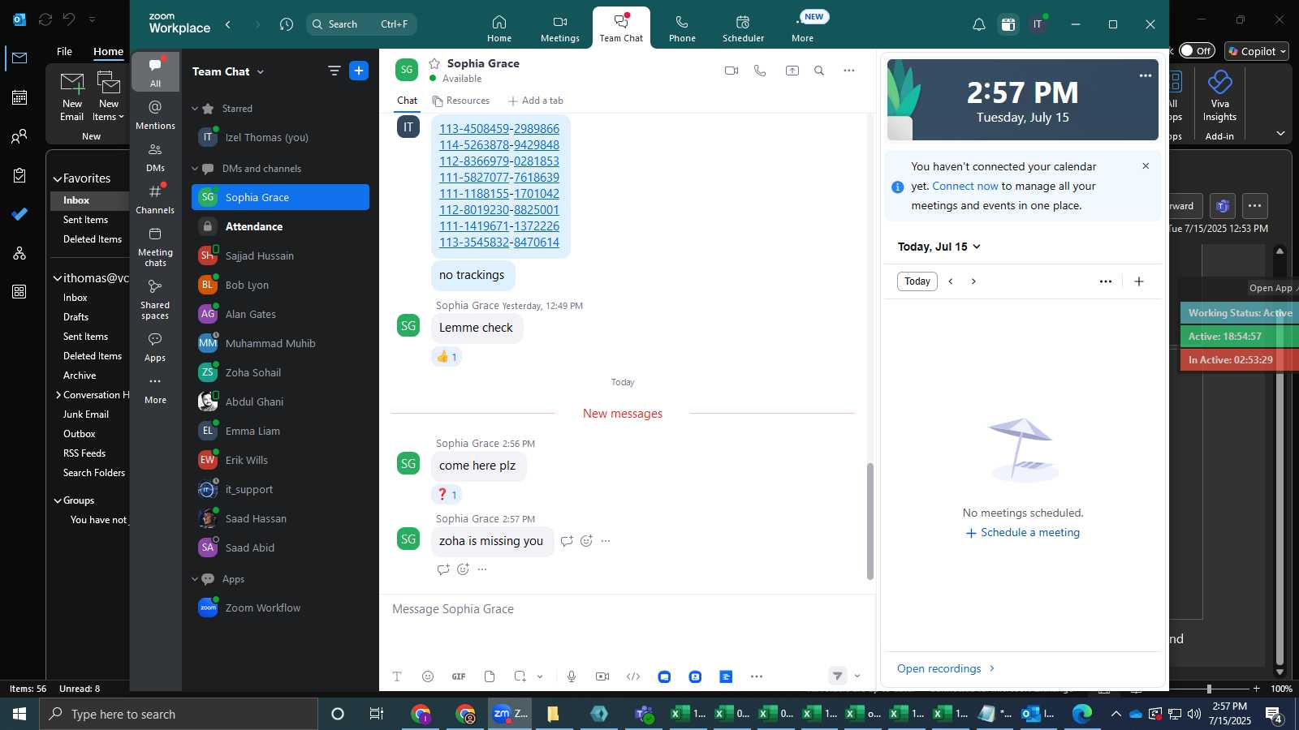Viewport: 1299px width, 730px height.
Task: Reply to 'zoha is missing you' message
Action: [567, 541]
